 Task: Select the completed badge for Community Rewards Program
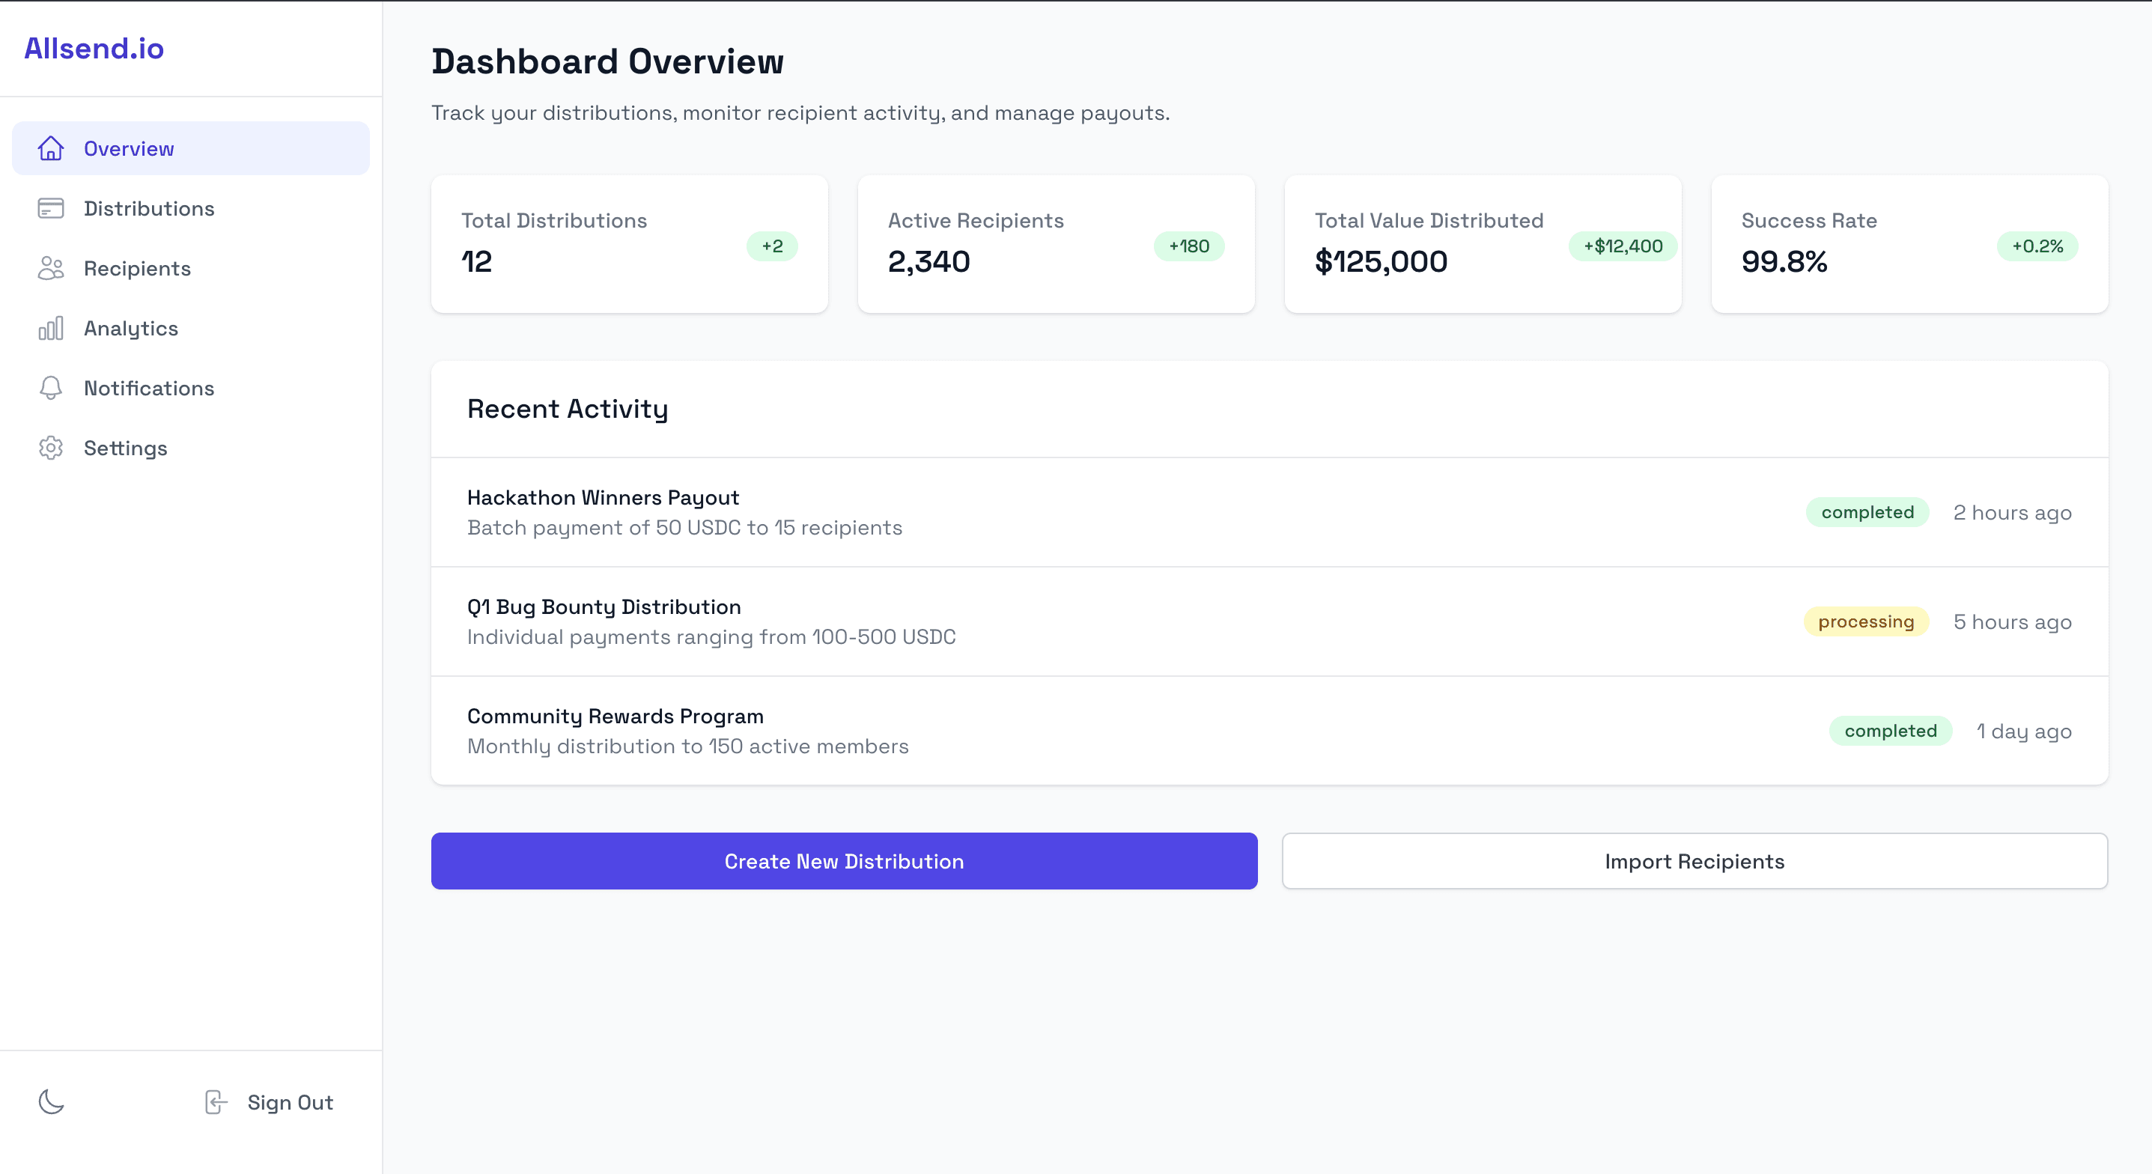[x=1891, y=730]
